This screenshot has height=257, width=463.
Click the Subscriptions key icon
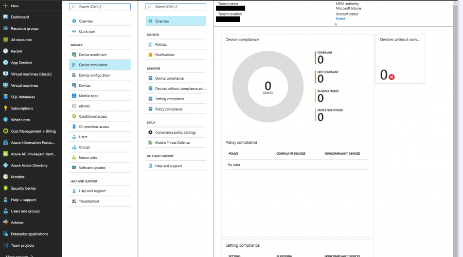pyautogui.click(x=5, y=108)
